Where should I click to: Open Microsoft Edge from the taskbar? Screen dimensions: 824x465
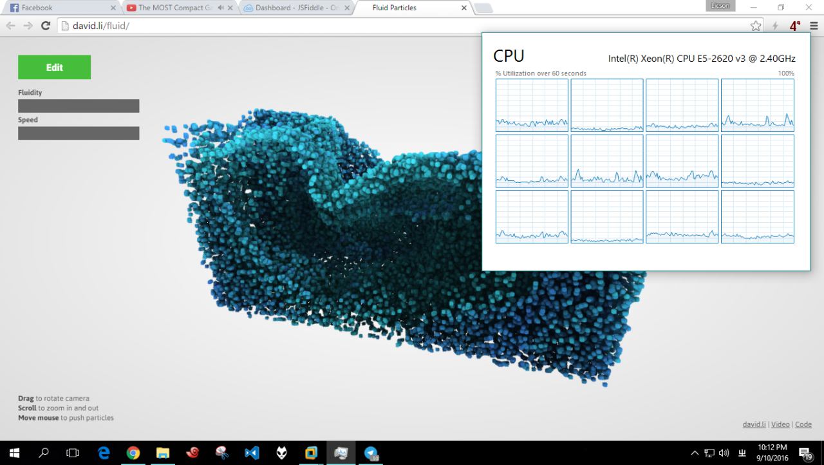click(x=104, y=453)
